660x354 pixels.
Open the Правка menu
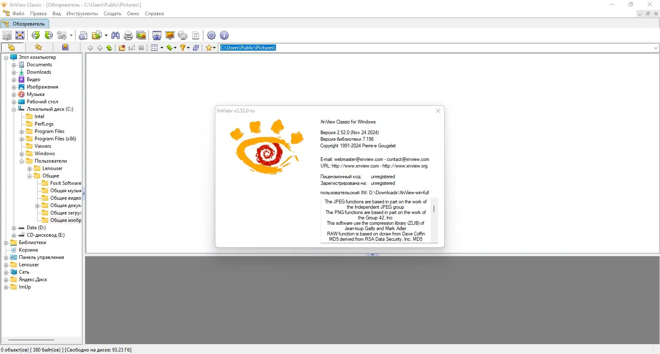point(38,14)
